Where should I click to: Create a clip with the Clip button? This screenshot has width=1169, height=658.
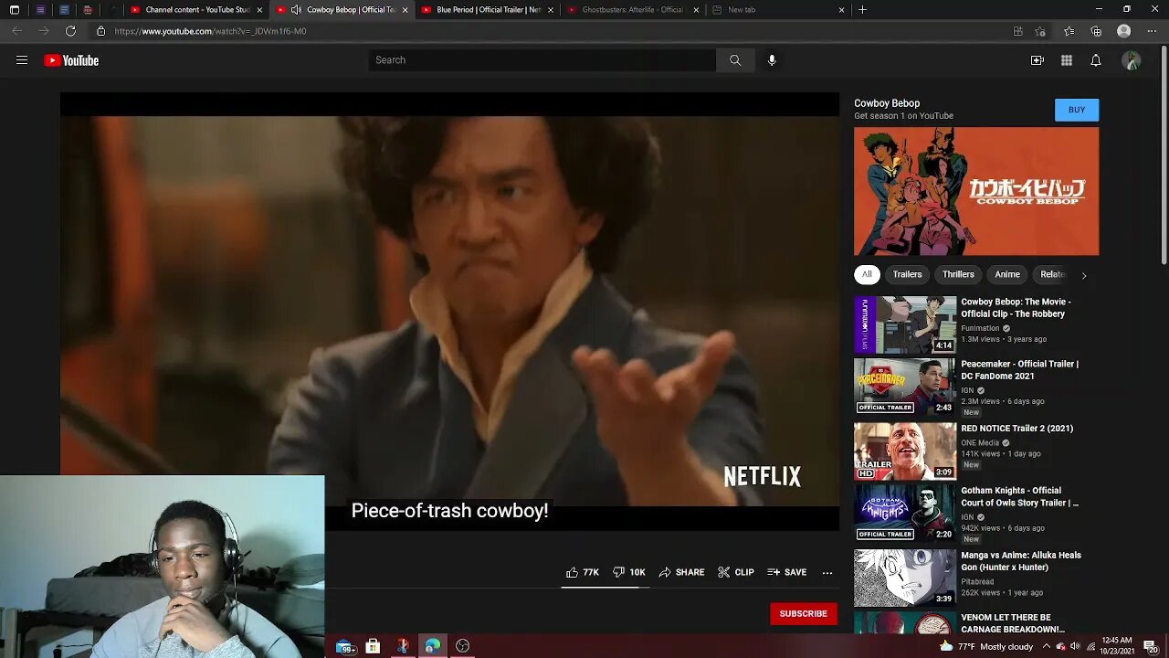pyautogui.click(x=736, y=572)
